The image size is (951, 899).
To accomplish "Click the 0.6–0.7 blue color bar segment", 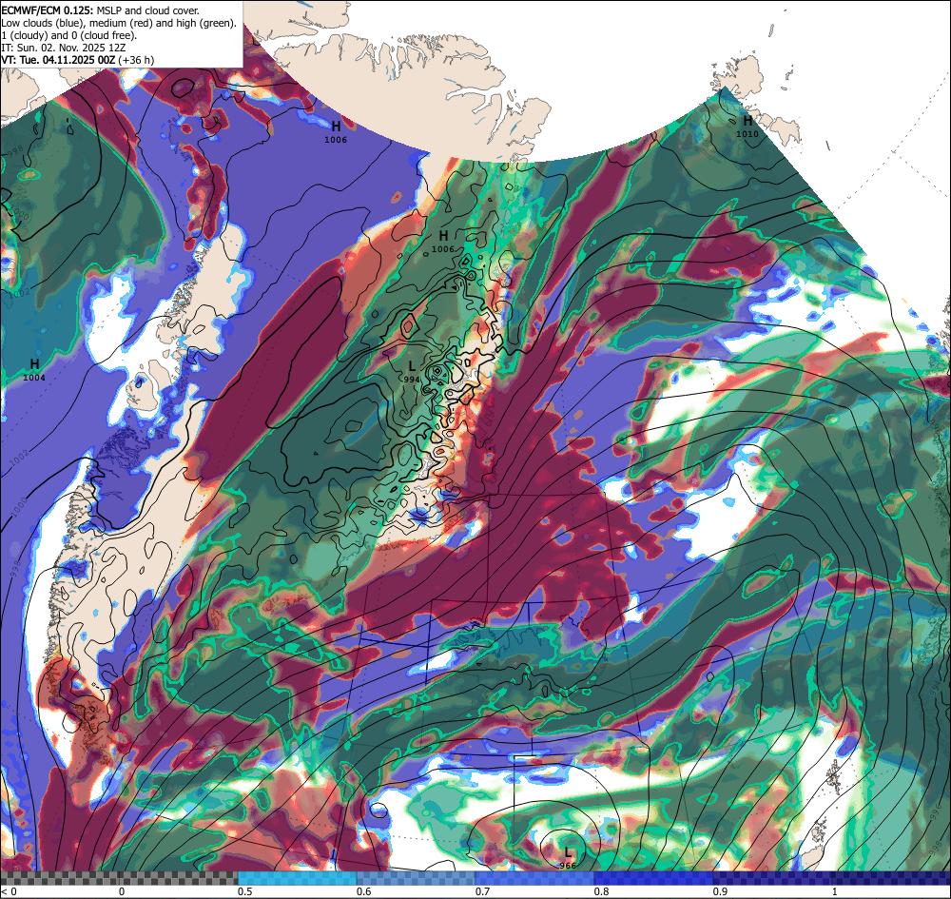I will [x=417, y=878].
